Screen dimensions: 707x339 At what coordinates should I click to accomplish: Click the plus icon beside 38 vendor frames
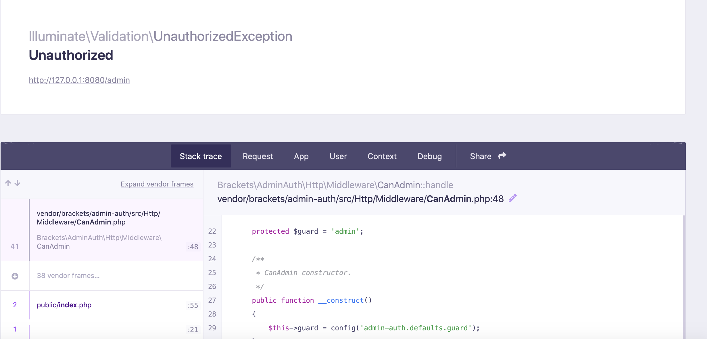pyautogui.click(x=15, y=276)
